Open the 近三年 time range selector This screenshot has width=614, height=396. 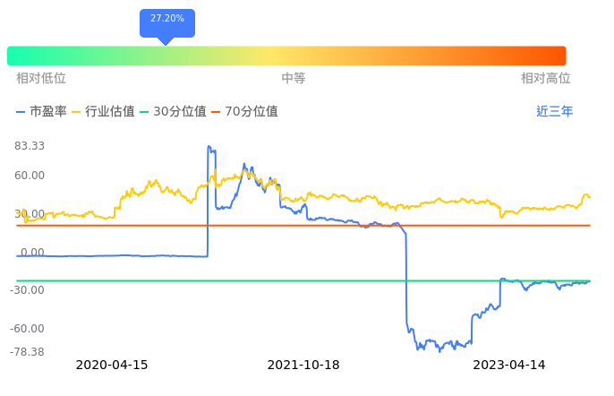click(554, 112)
